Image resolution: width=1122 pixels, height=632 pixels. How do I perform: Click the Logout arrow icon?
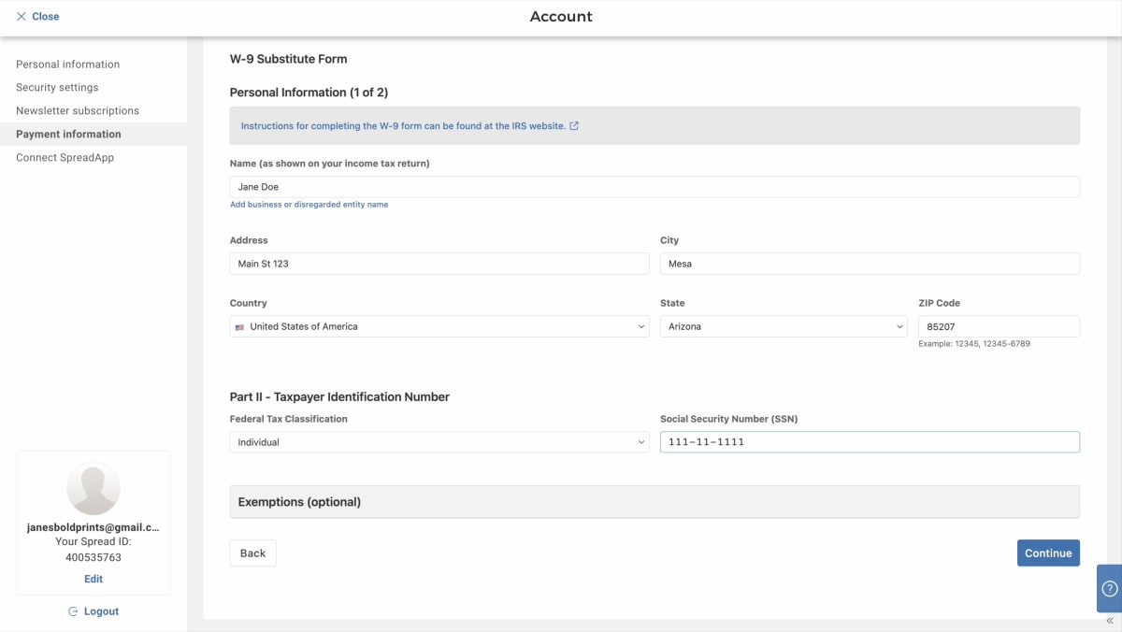pos(73,611)
